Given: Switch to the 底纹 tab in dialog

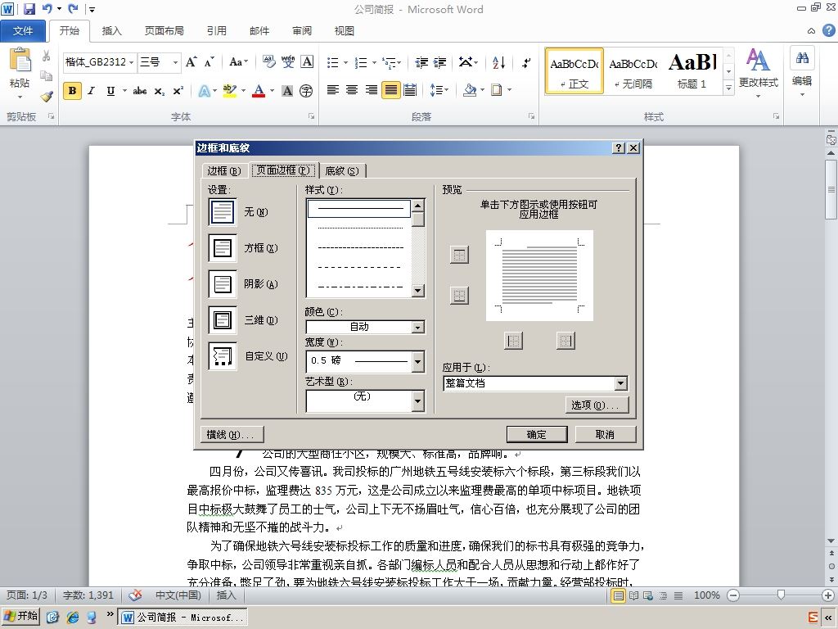Looking at the screenshot, I should click(x=342, y=170).
